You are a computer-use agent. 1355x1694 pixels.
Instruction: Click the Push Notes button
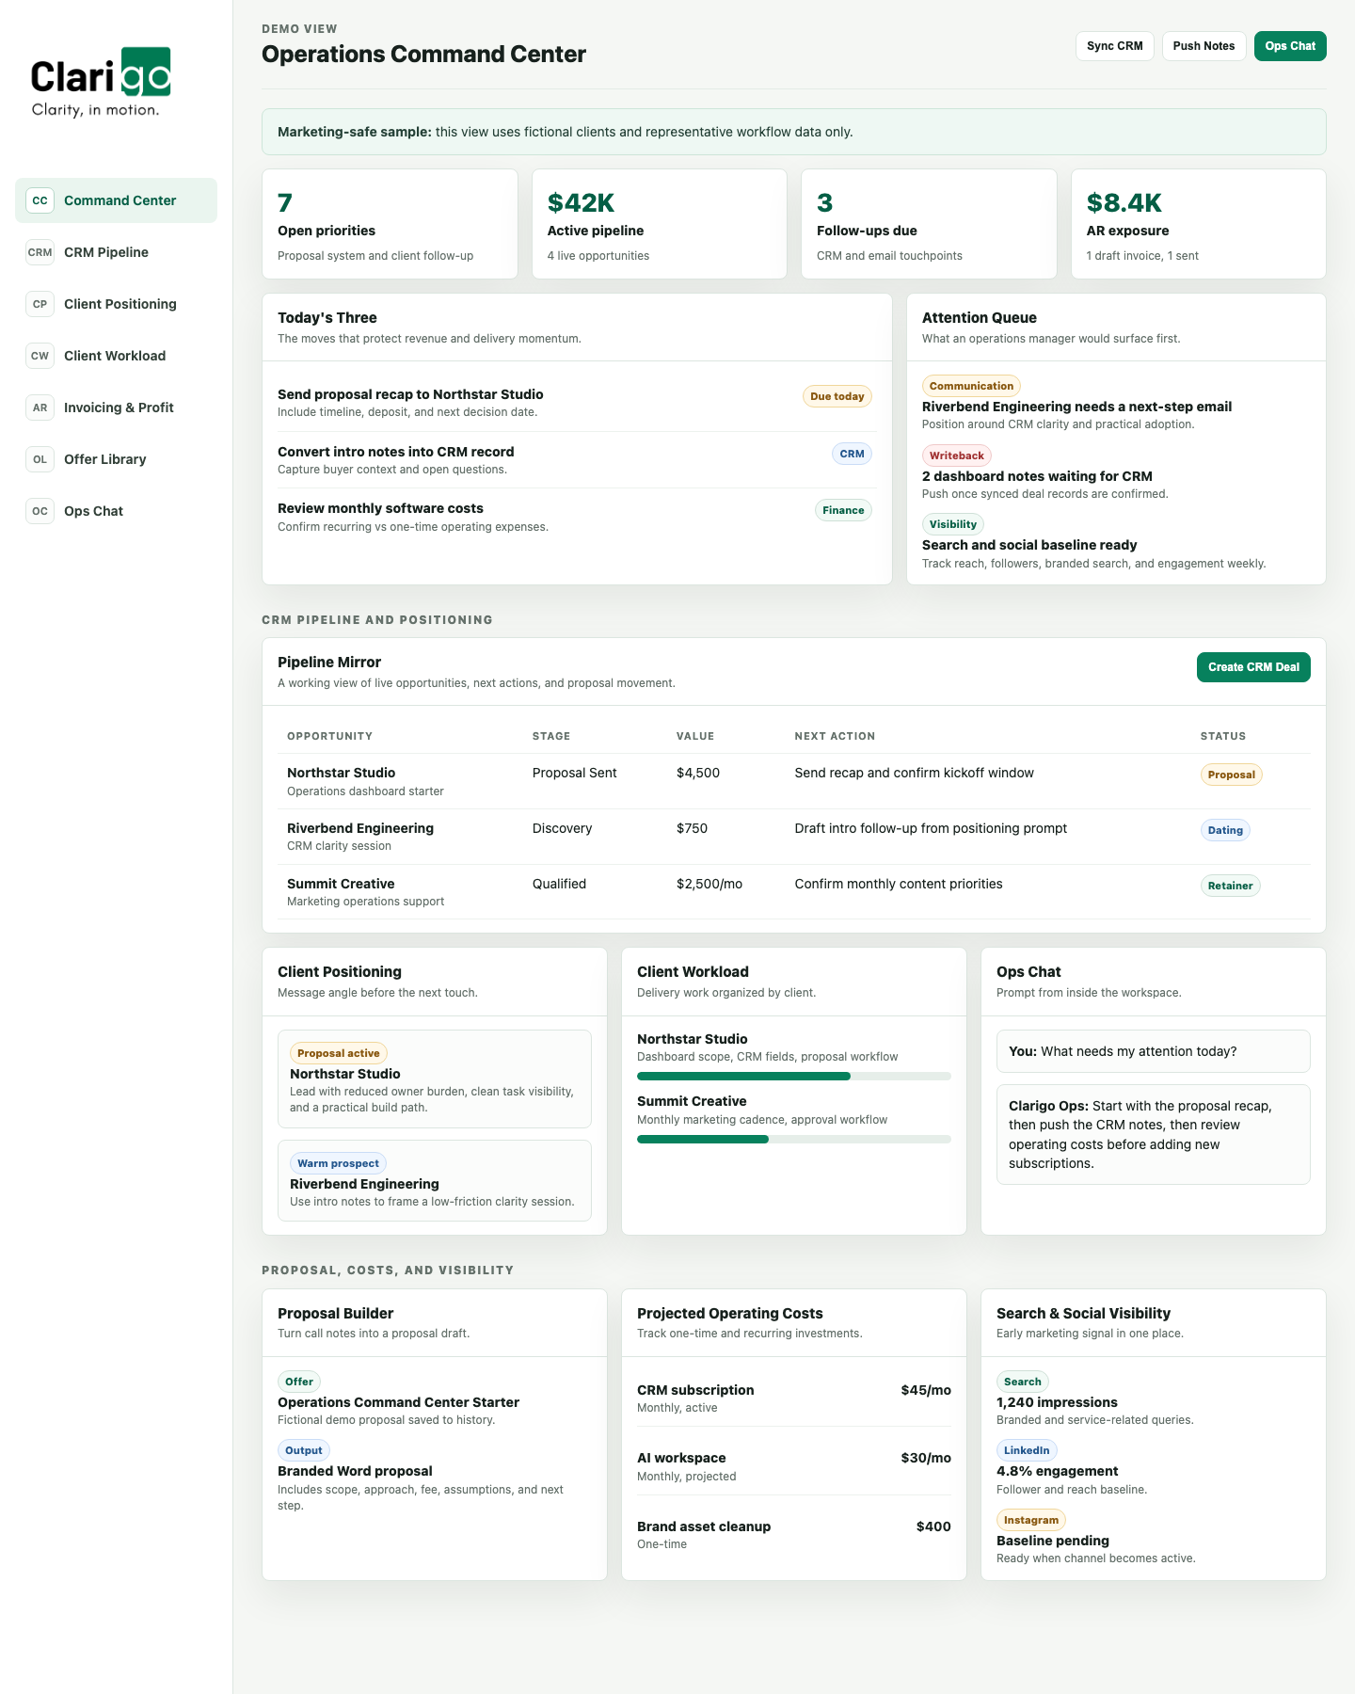point(1204,46)
